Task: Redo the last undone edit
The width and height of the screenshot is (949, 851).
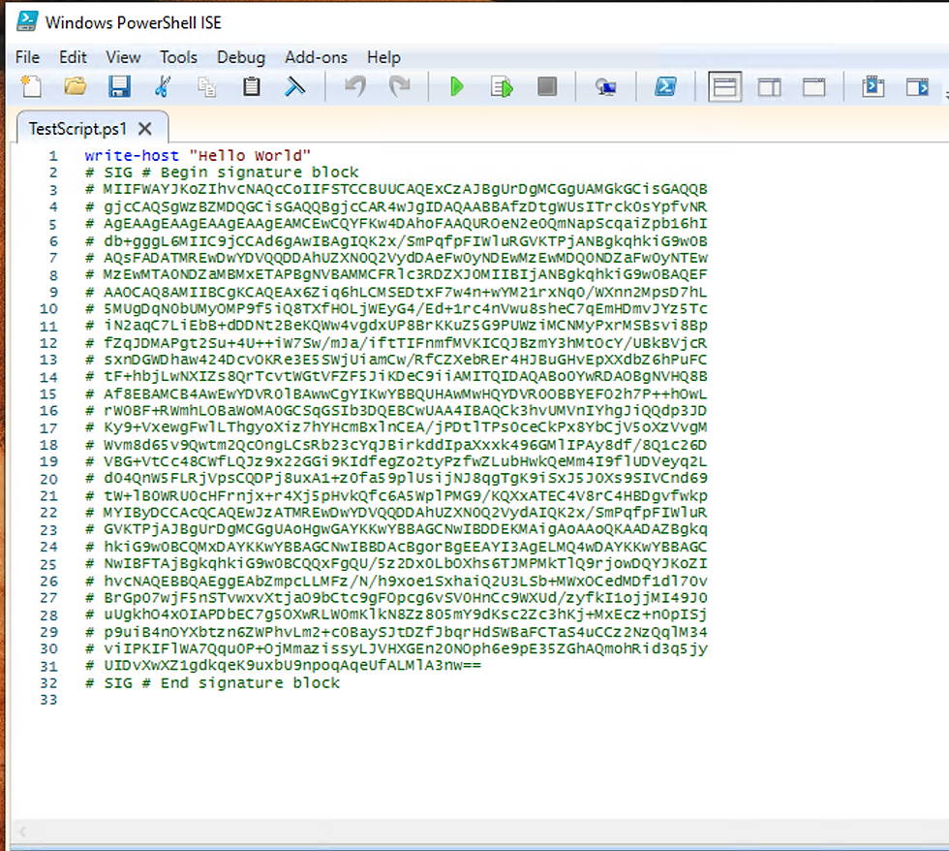Action: coord(399,86)
